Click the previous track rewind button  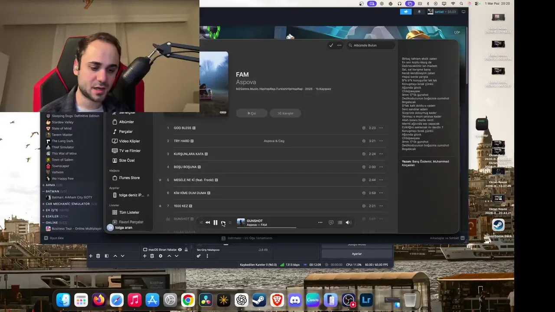(208, 223)
